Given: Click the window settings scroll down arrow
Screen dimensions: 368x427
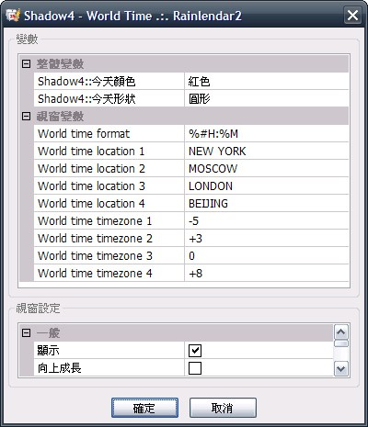Looking at the screenshot, I should [x=341, y=368].
